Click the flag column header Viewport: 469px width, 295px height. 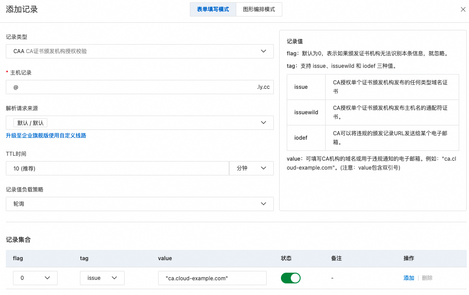[x=18, y=258]
